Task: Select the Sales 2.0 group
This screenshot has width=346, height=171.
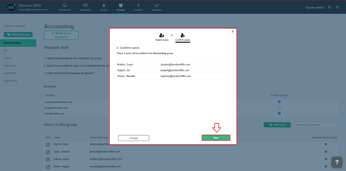Action: tap(18, 66)
